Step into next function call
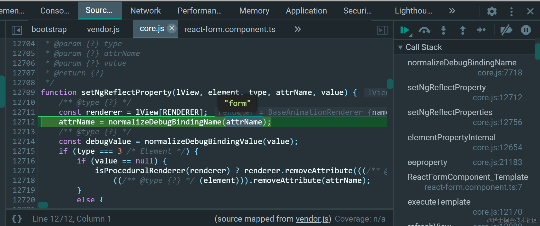Viewport: 540px width, 226px height. click(443, 30)
